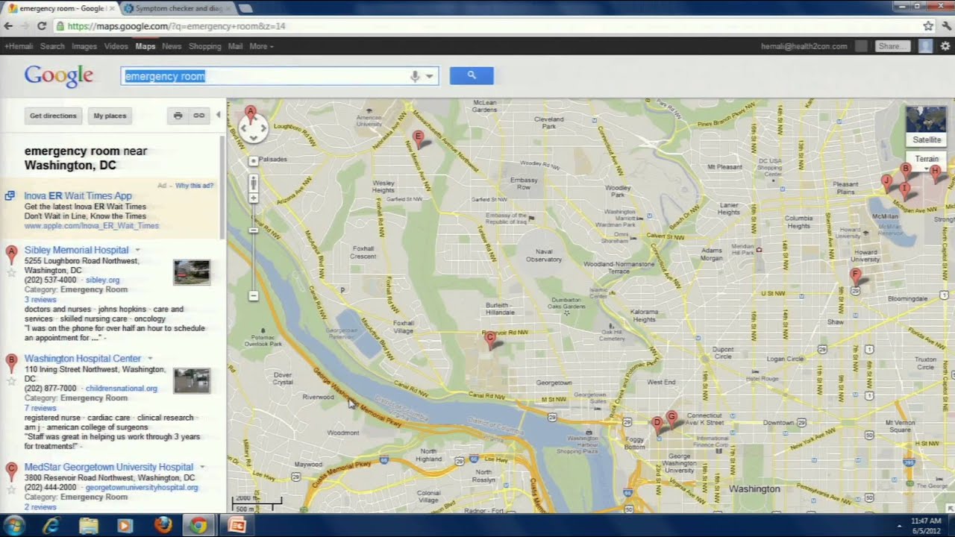Click the link icon to share map
The width and height of the screenshot is (955, 537).
coord(198,116)
